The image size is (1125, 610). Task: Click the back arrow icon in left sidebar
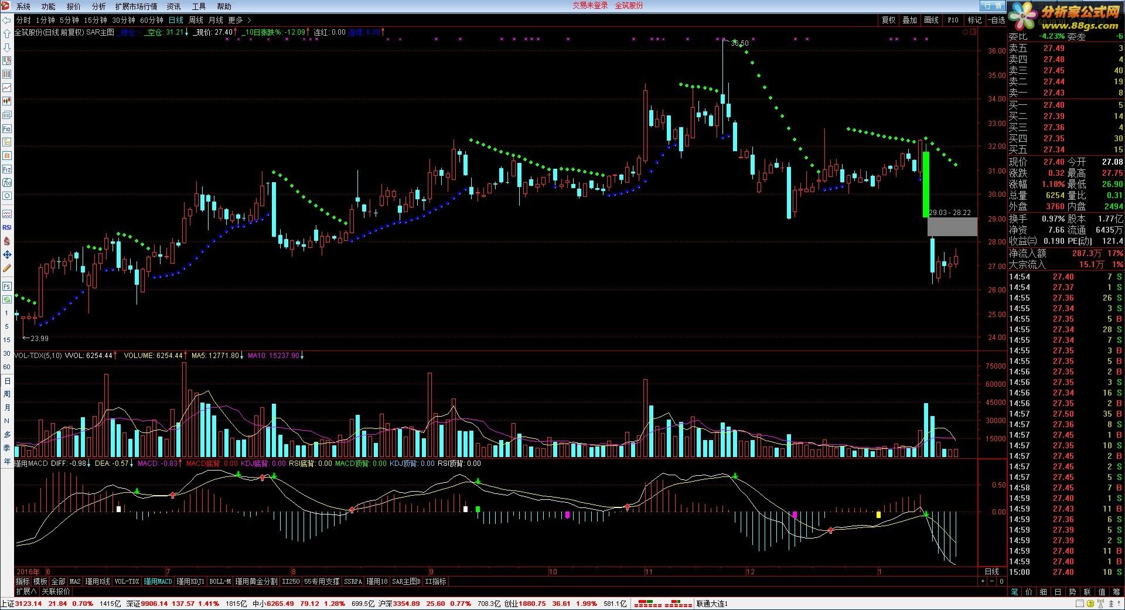(x=7, y=21)
